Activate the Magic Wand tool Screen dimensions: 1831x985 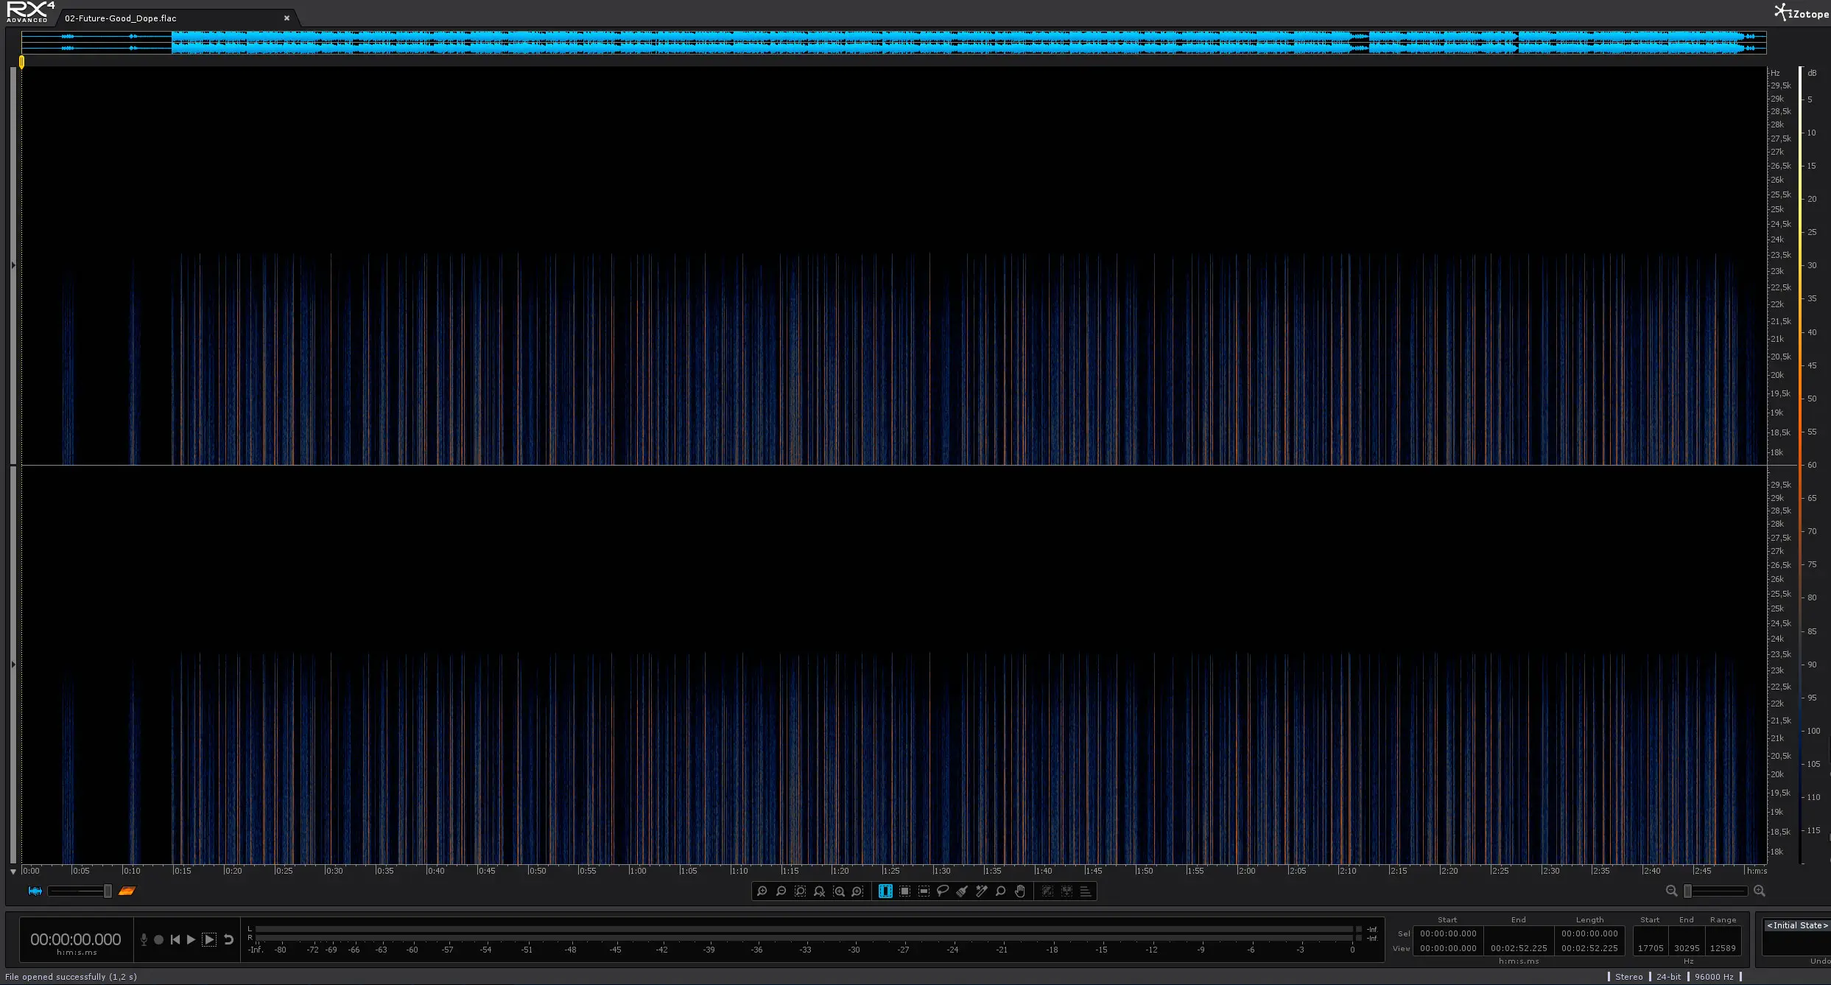[x=981, y=891]
